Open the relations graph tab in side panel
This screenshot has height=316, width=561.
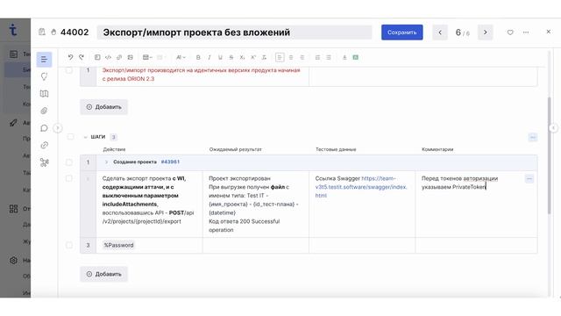44,162
